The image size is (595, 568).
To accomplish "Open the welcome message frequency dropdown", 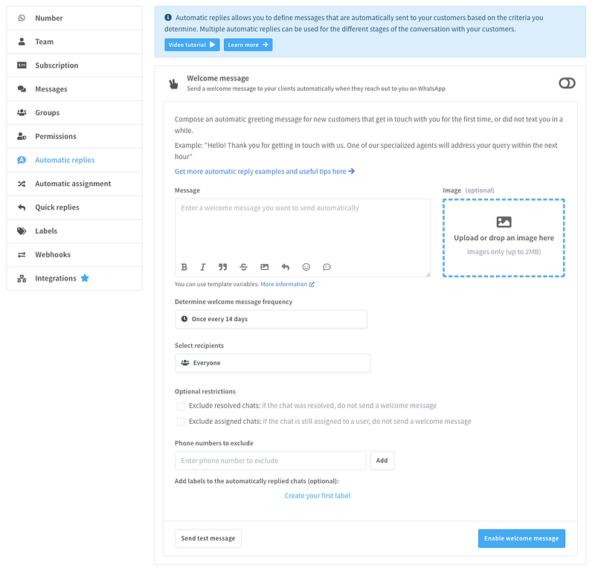I will pos(271,319).
